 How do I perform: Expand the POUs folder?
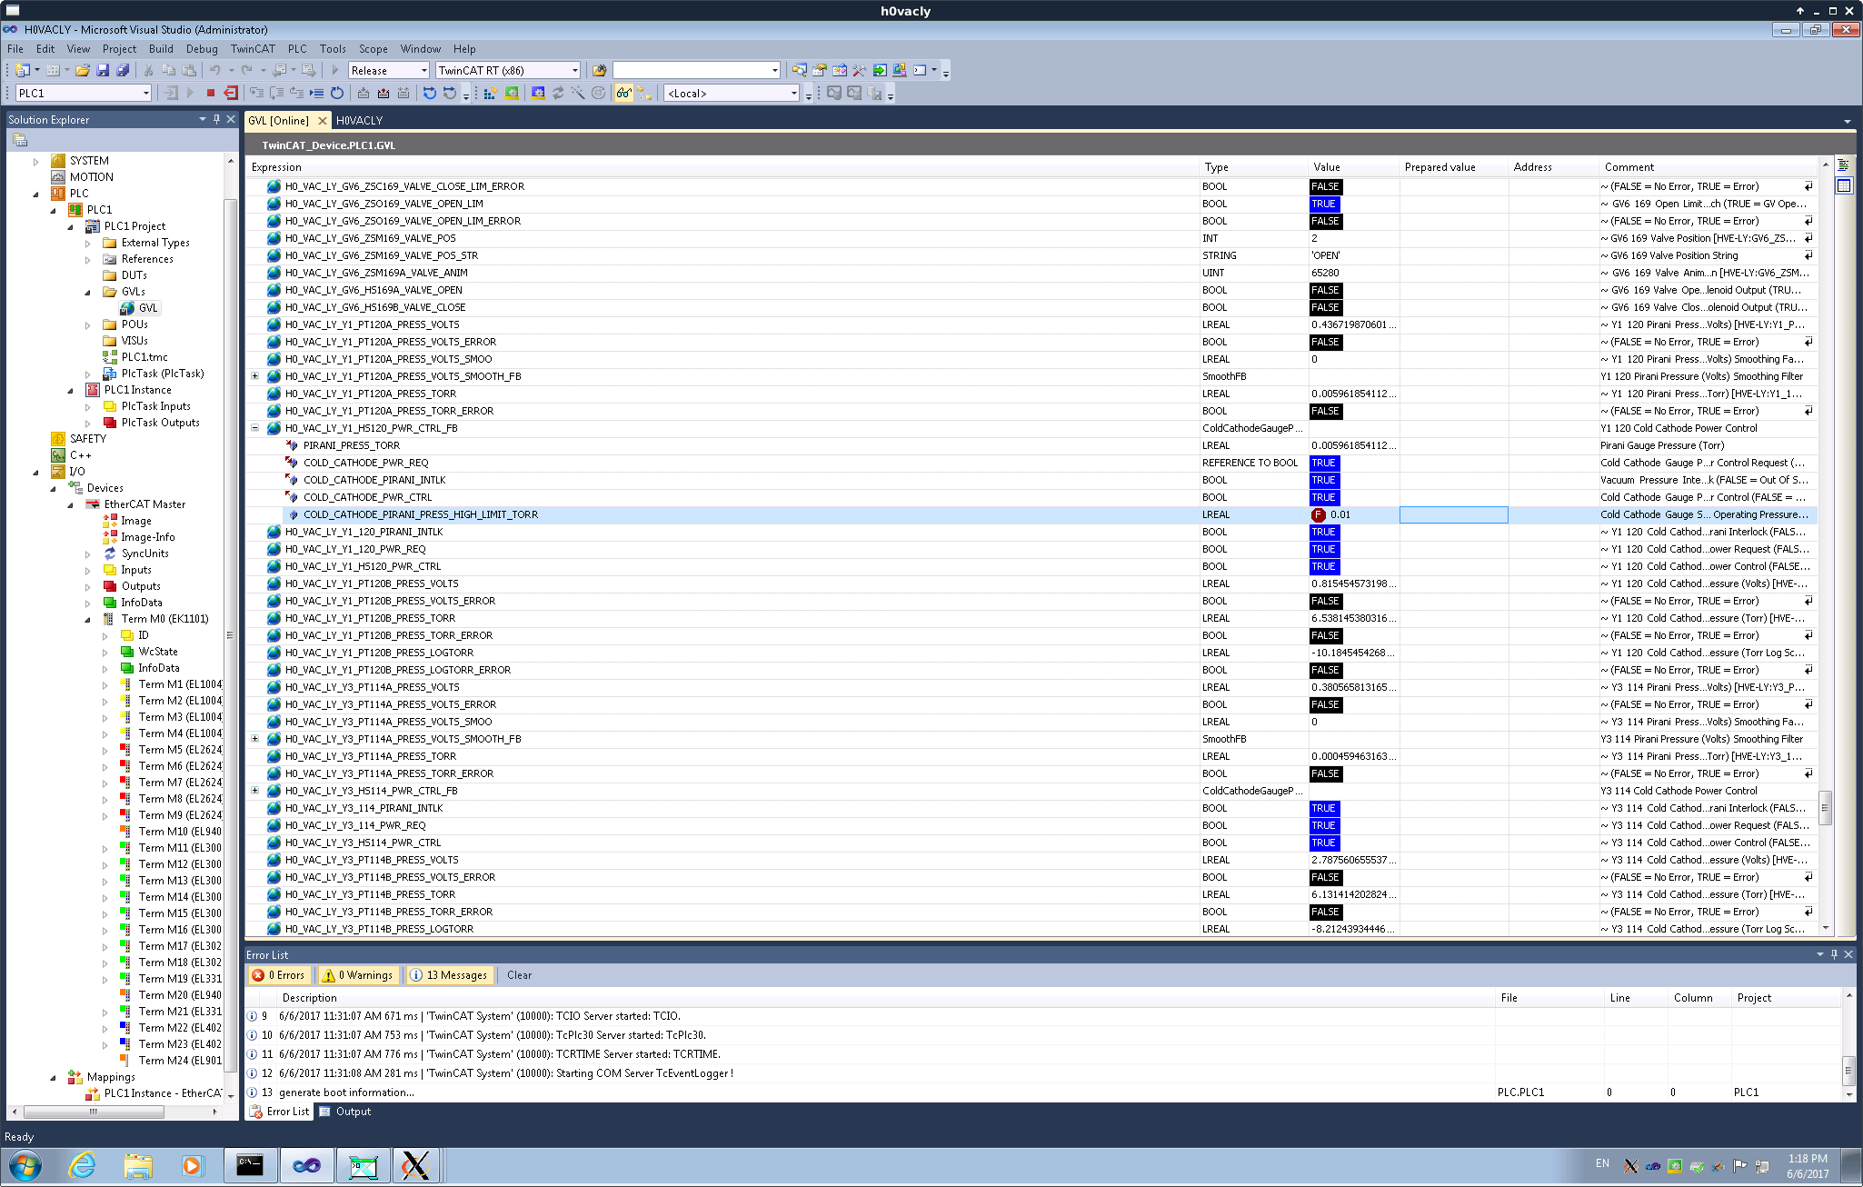coord(88,324)
